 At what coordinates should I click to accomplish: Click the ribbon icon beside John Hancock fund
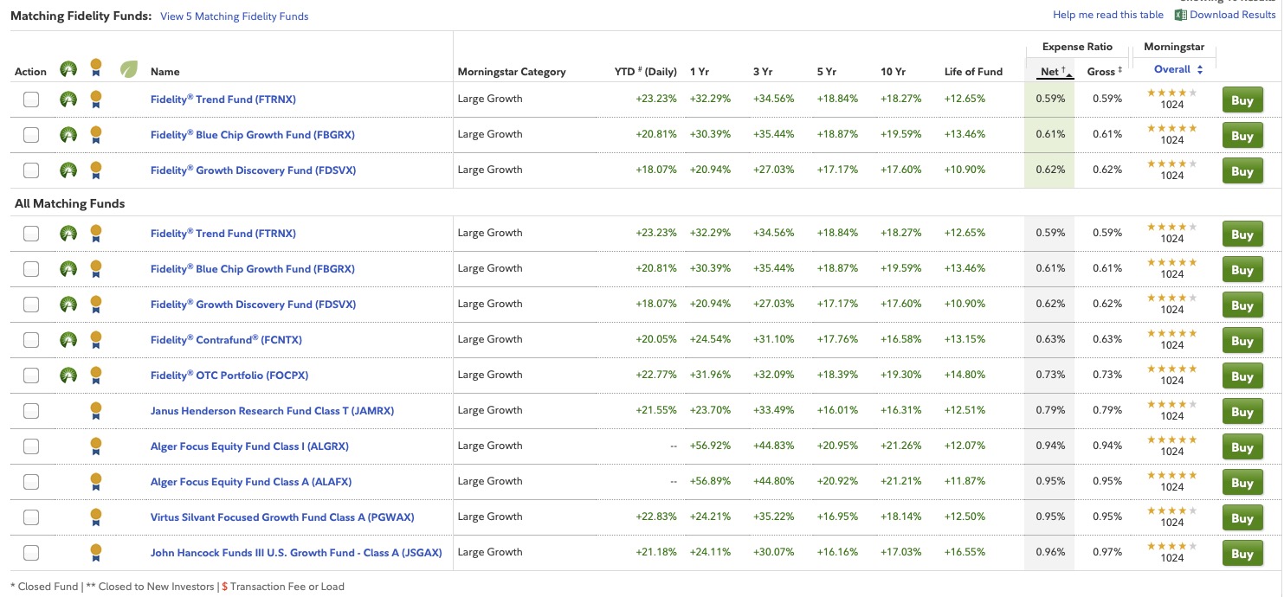96,553
